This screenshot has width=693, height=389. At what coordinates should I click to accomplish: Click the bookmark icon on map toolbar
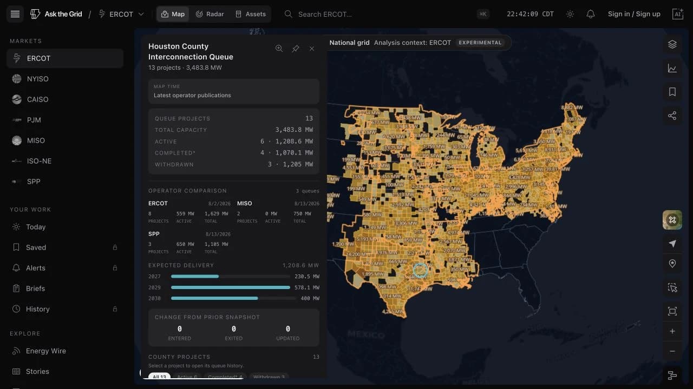tap(672, 92)
